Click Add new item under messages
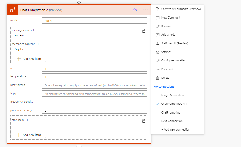This screenshot has width=241, height=147. coord(29,59)
